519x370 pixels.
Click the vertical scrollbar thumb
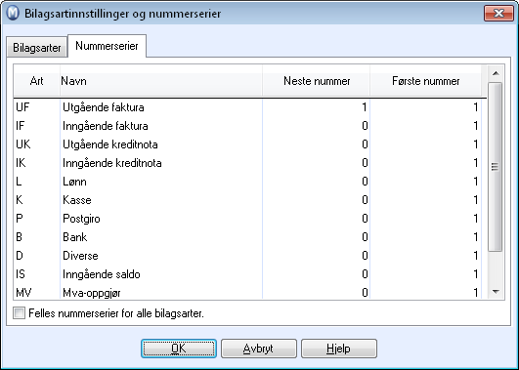(x=496, y=167)
